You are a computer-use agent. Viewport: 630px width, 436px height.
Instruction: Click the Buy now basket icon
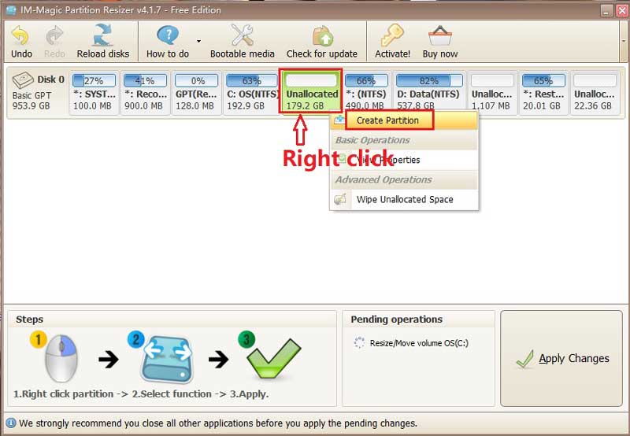point(440,35)
